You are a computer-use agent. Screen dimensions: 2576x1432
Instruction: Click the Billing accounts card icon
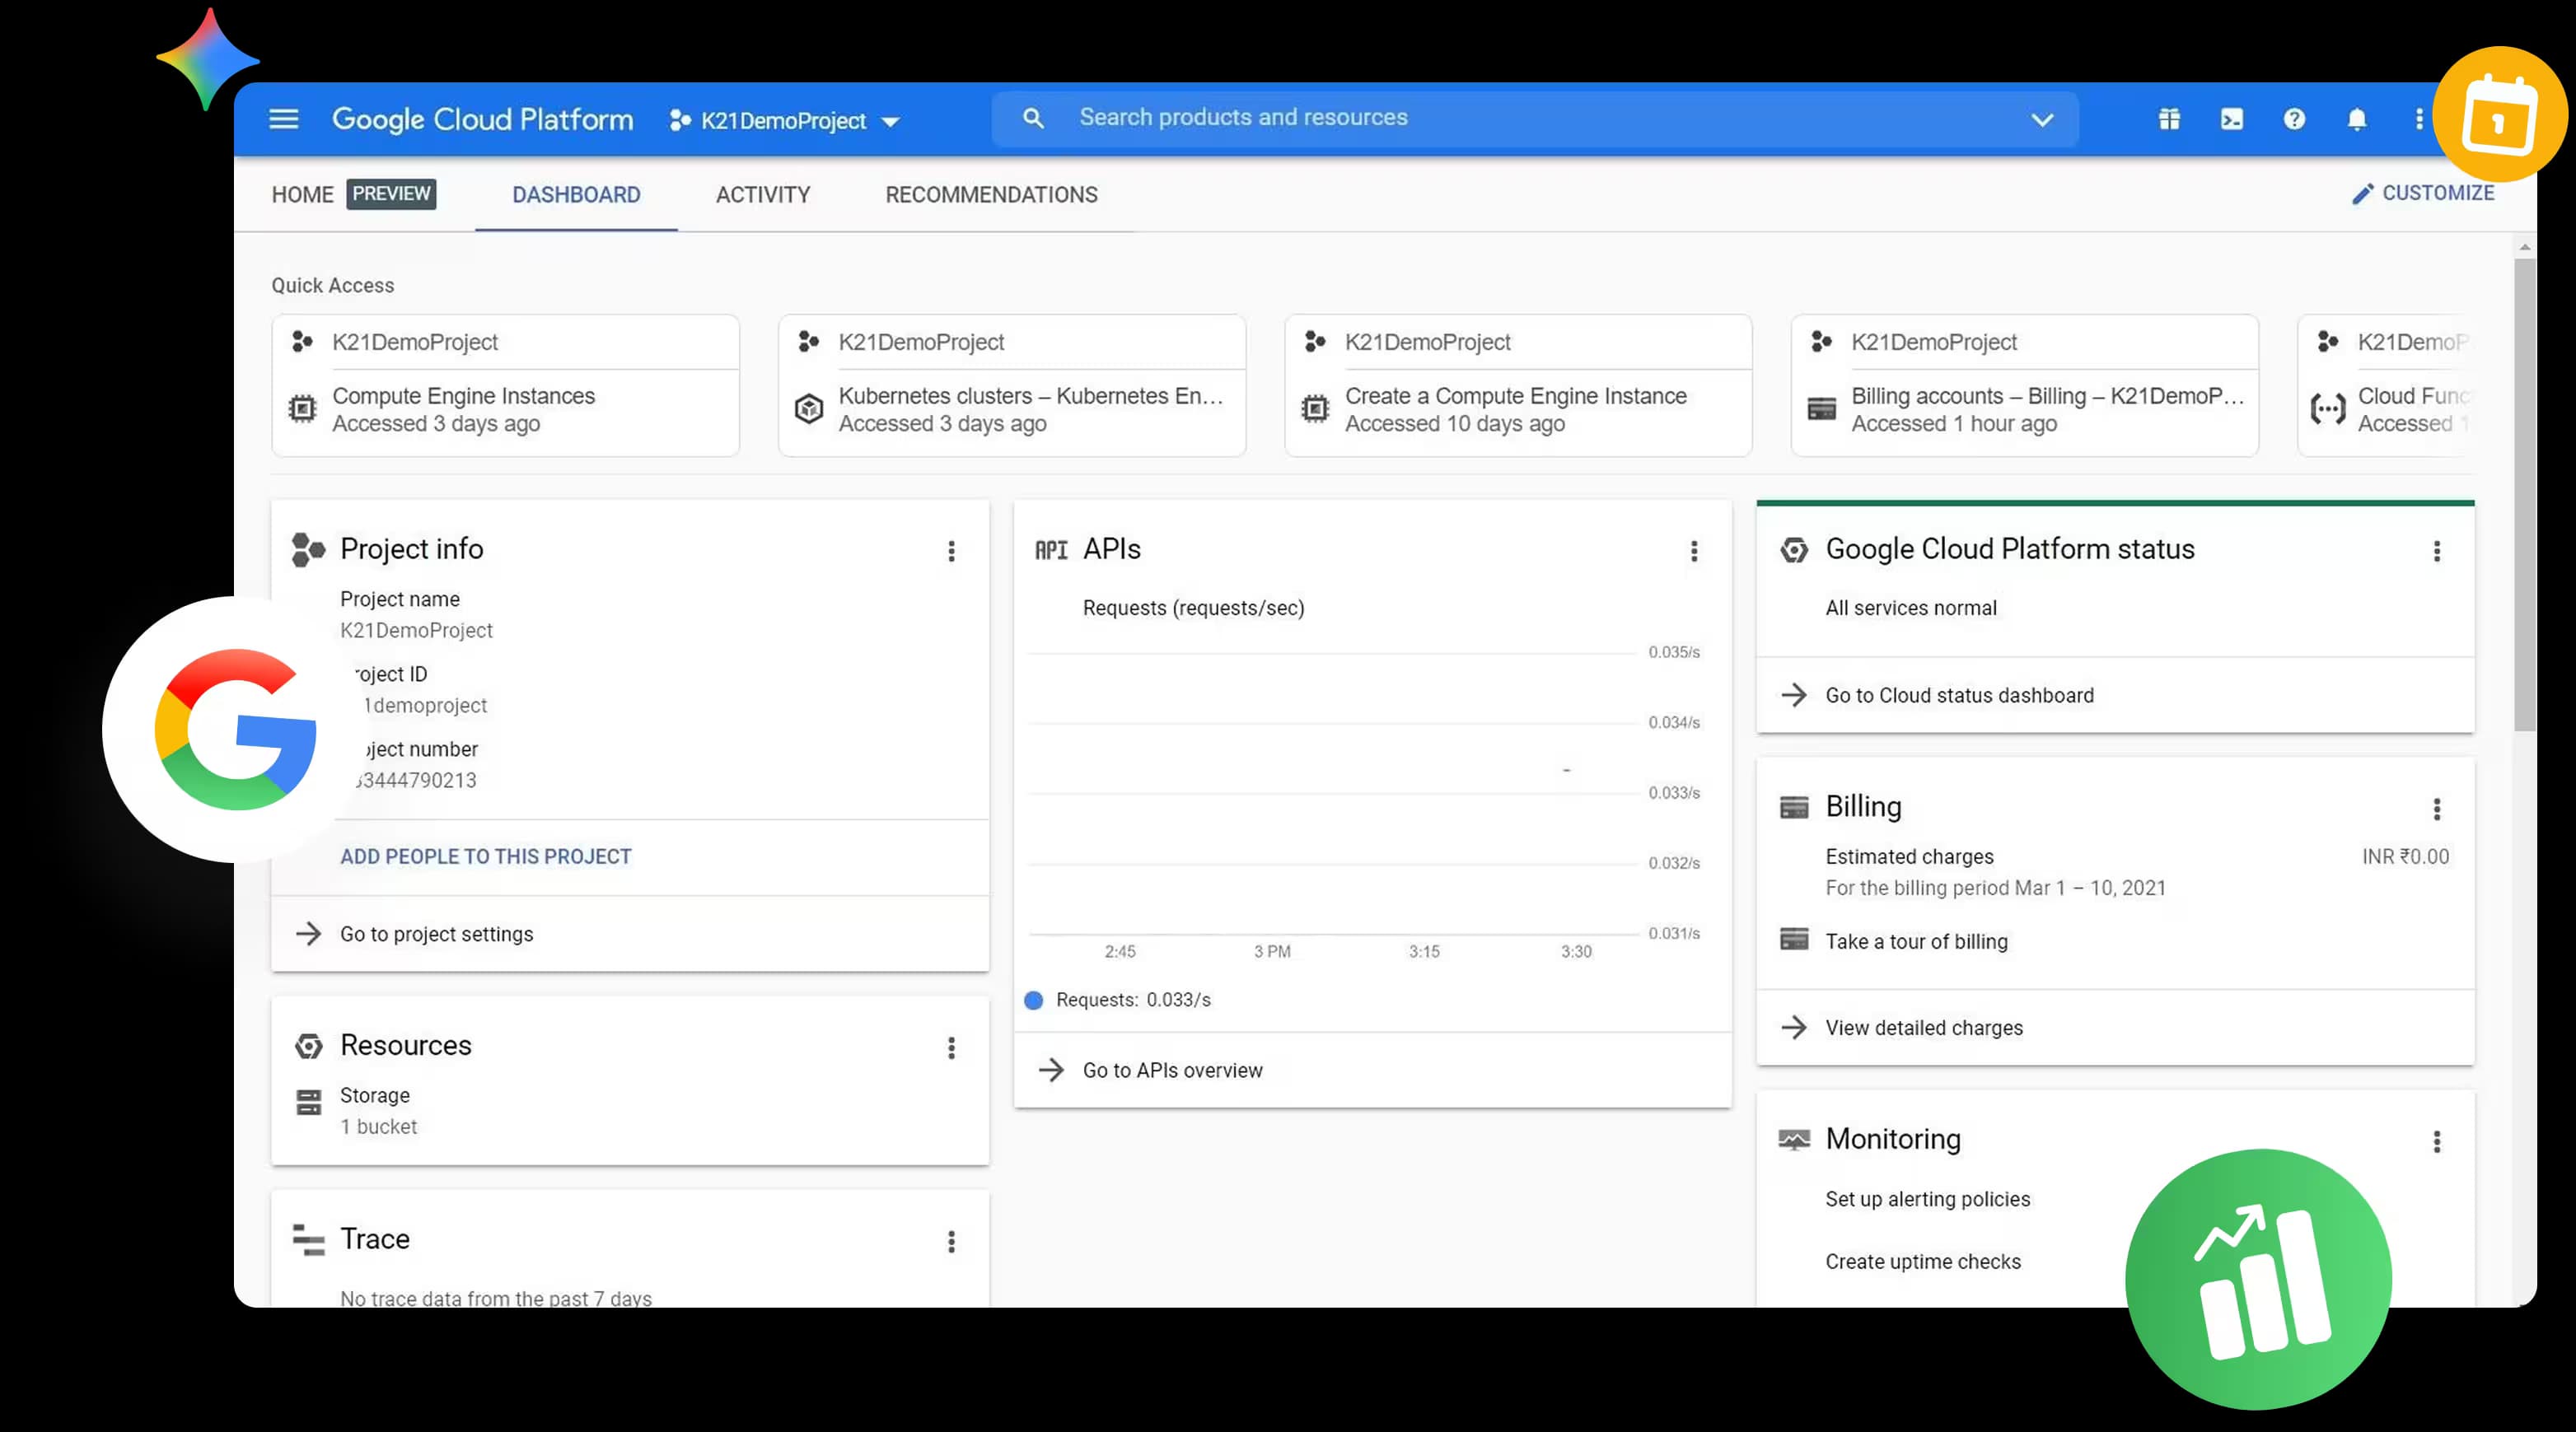(1821, 408)
